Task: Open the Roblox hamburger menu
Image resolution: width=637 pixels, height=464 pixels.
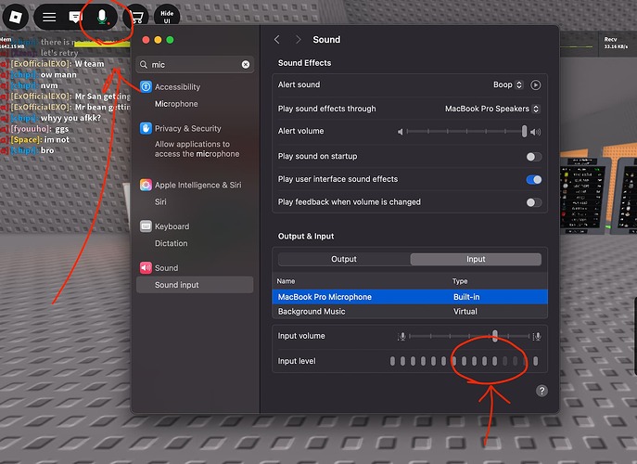Action: (49, 17)
